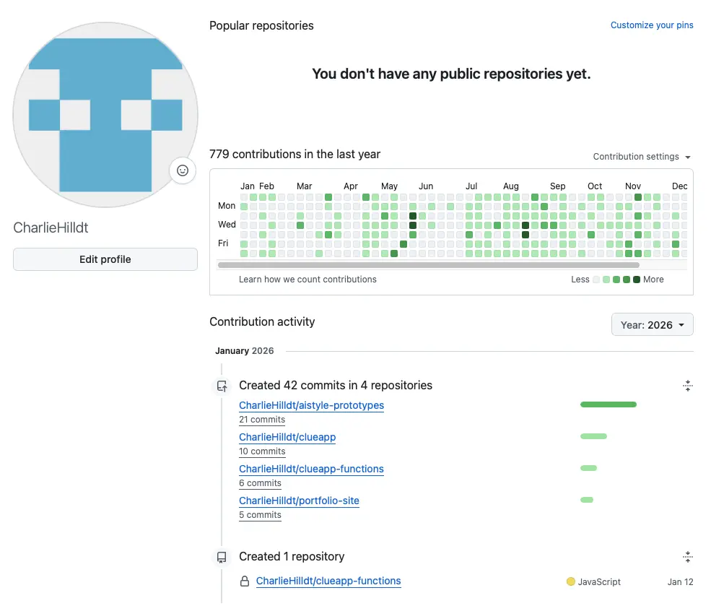Open the status emoji picker on the avatar

(182, 170)
